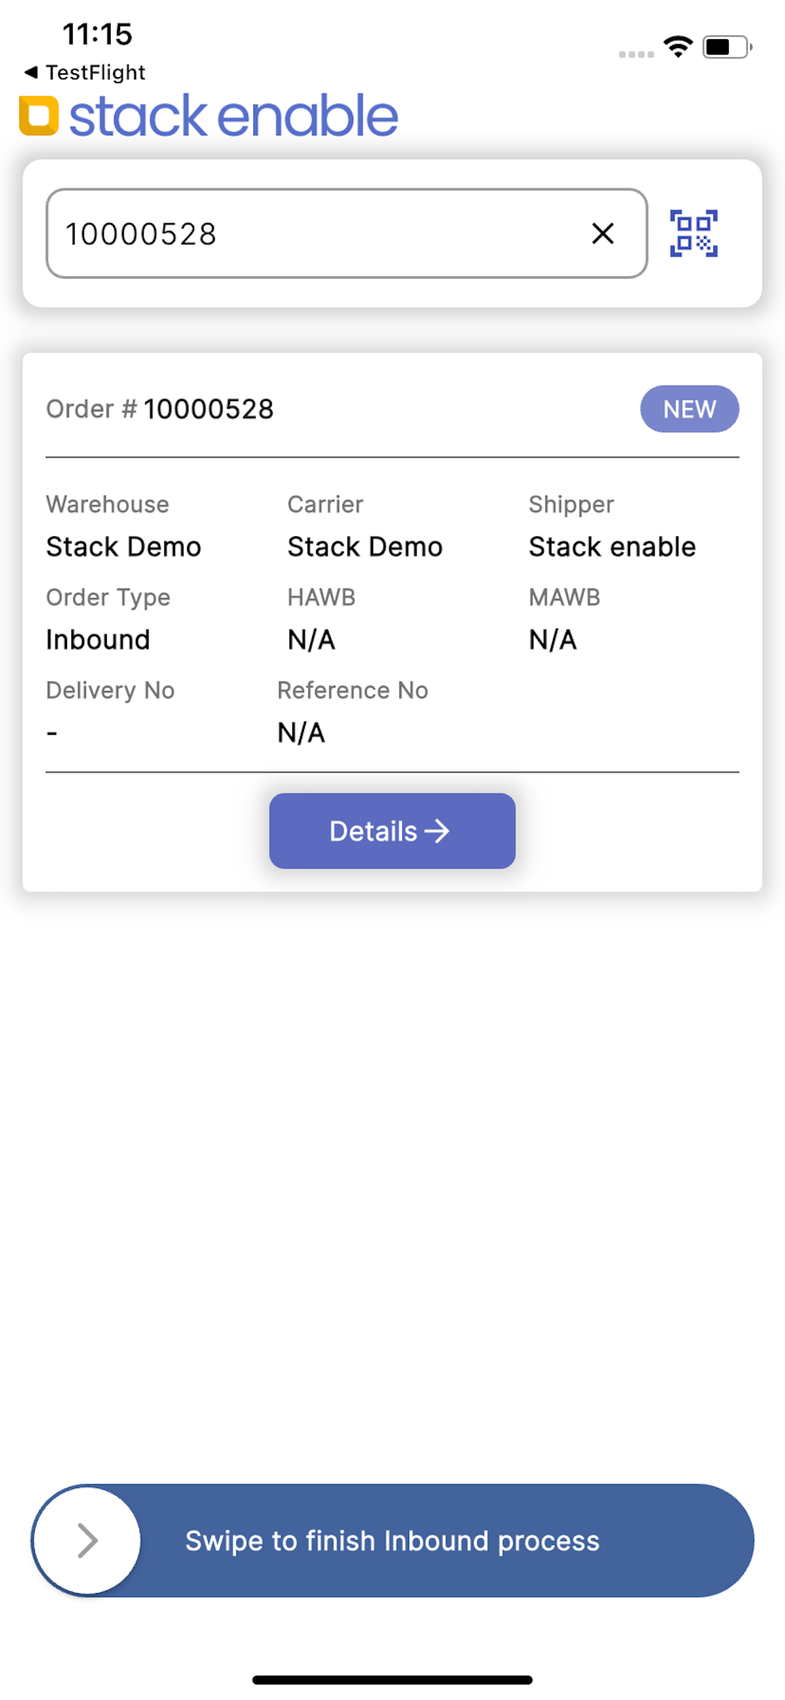Focus the order number search field
The width and height of the screenshot is (785, 1700).
(317, 233)
